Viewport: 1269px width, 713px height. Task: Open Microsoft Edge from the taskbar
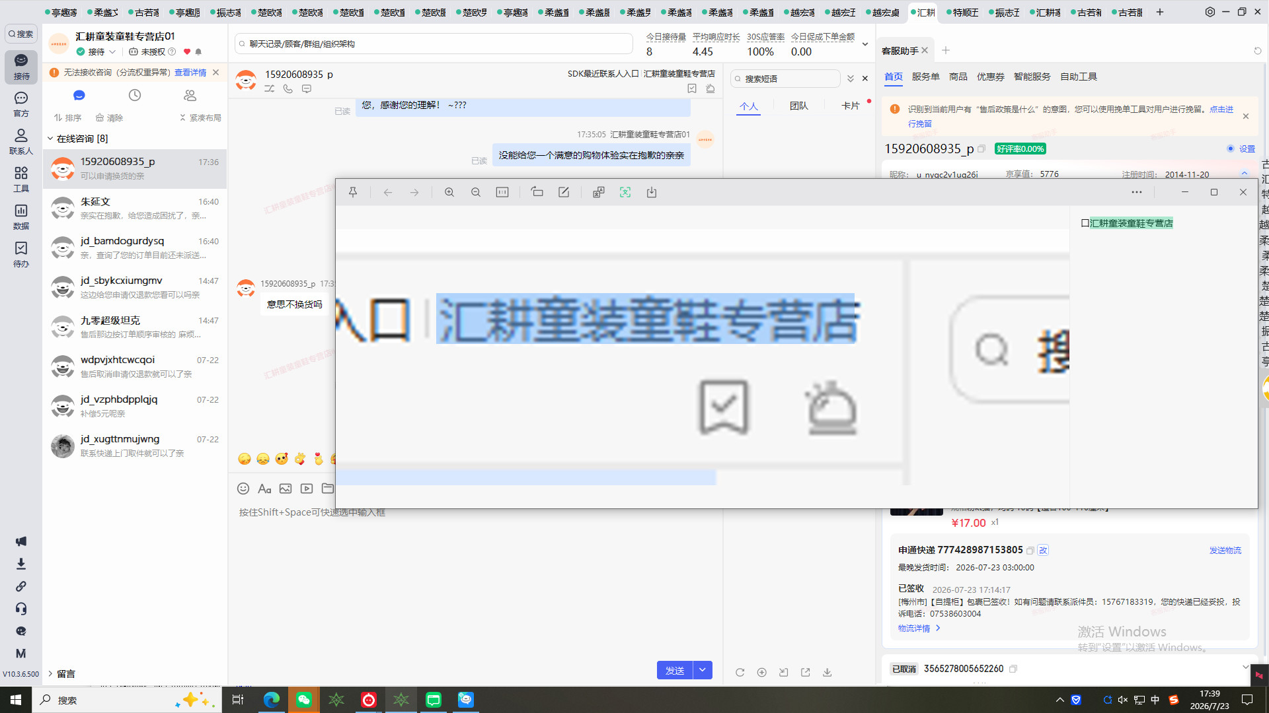point(272,700)
